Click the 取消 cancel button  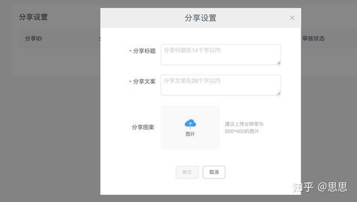tap(214, 172)
